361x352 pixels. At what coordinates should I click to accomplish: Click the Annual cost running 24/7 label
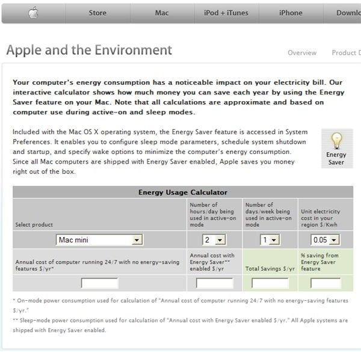click(97, 265)
